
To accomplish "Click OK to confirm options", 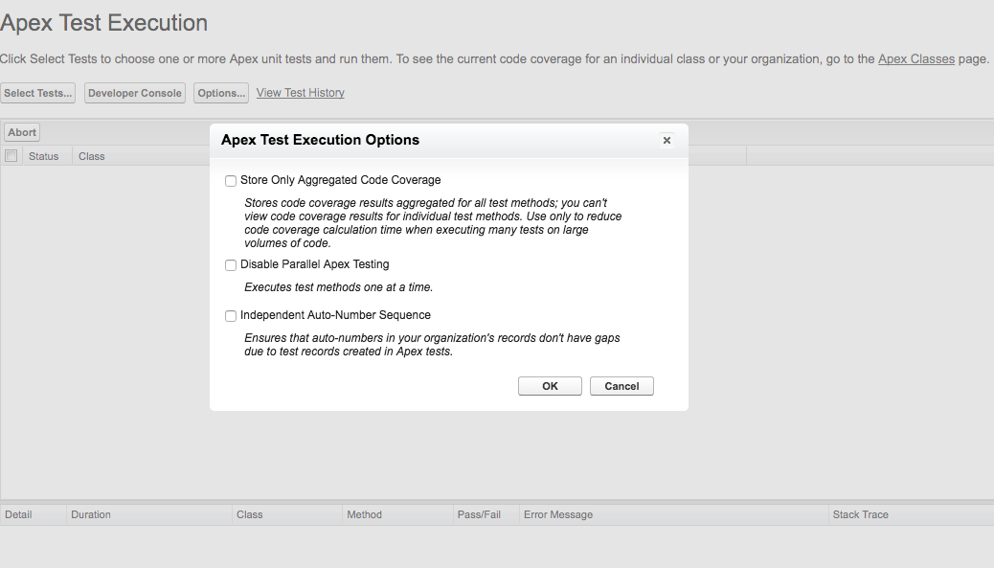I will pos(550,386).
